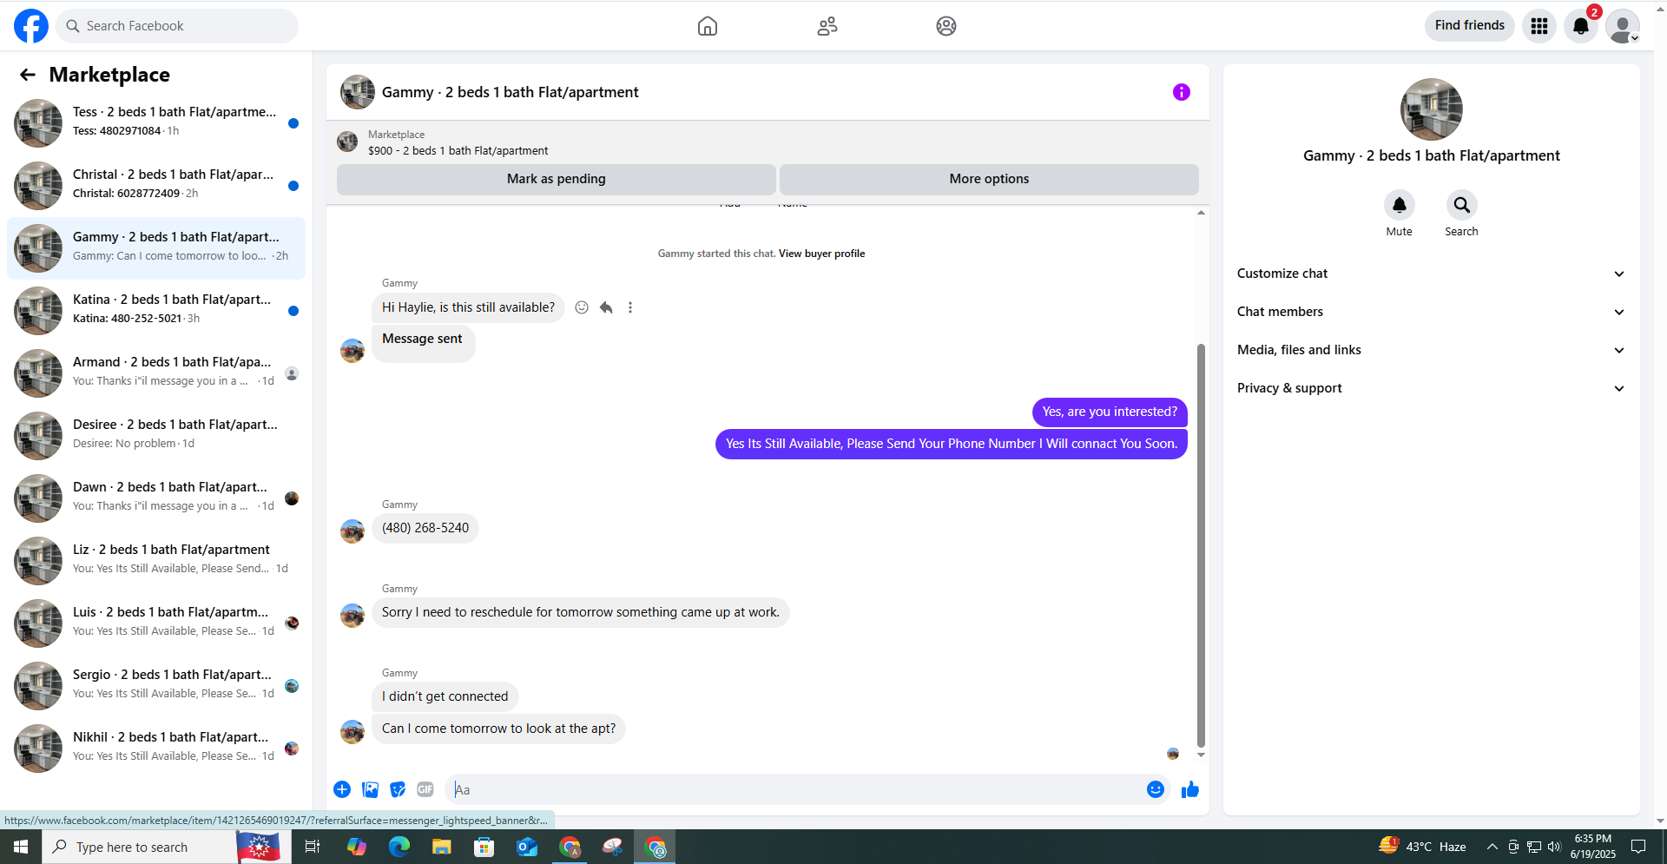Image resolution: width=1667 pixels, height=864 pixels.
Task: Open Windows Start menu
Action: click(x=21, y=847)
